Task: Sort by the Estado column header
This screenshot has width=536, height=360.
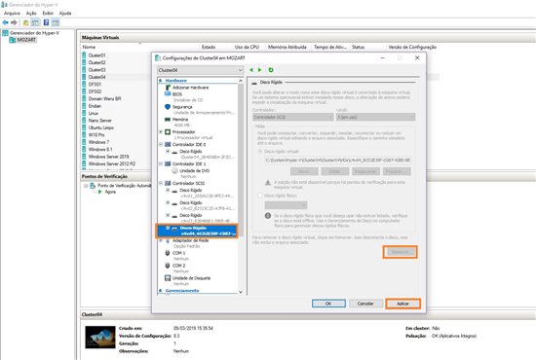Action: pos(209,47)
